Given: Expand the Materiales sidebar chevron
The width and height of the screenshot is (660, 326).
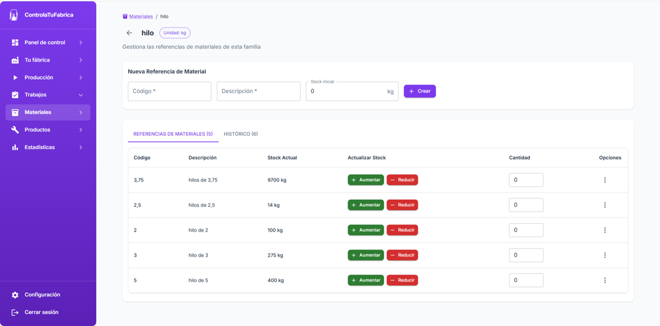Looking at the screenshot, I should point(80,112).
